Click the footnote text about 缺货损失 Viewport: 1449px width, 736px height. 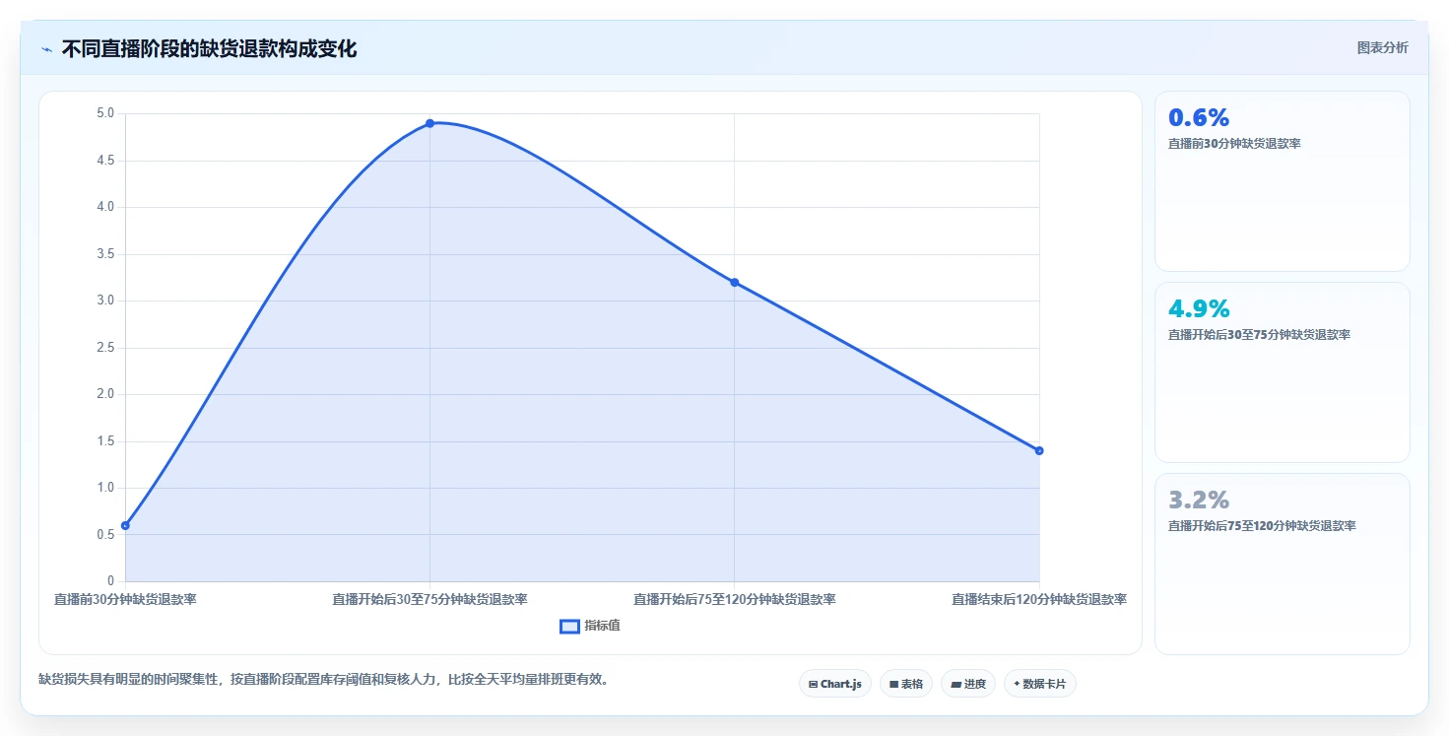point(323,680)
